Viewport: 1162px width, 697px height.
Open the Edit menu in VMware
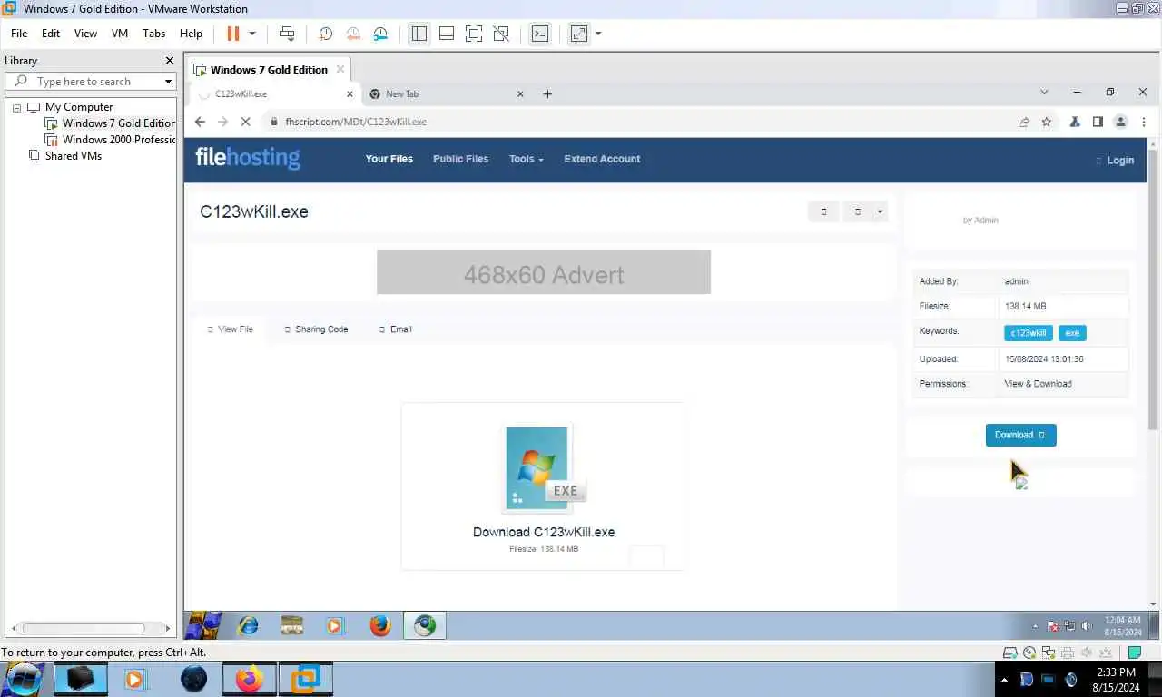51,34
